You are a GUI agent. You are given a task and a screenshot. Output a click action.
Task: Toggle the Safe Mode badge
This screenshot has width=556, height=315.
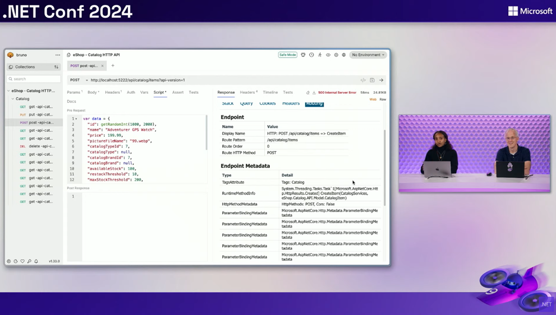tap(288, 55)
